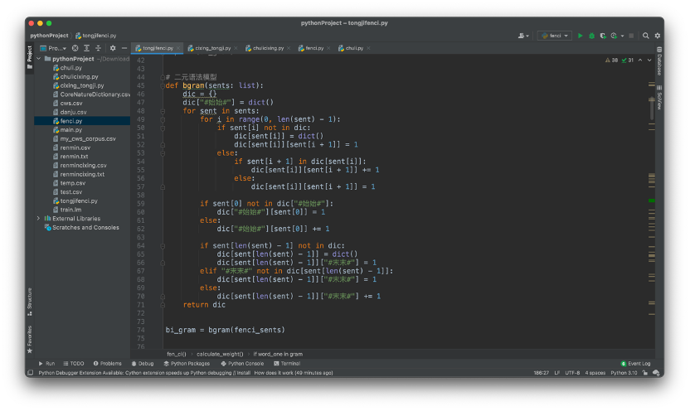Open IDE settings gear in top toolbar

[x=658, y=36]
